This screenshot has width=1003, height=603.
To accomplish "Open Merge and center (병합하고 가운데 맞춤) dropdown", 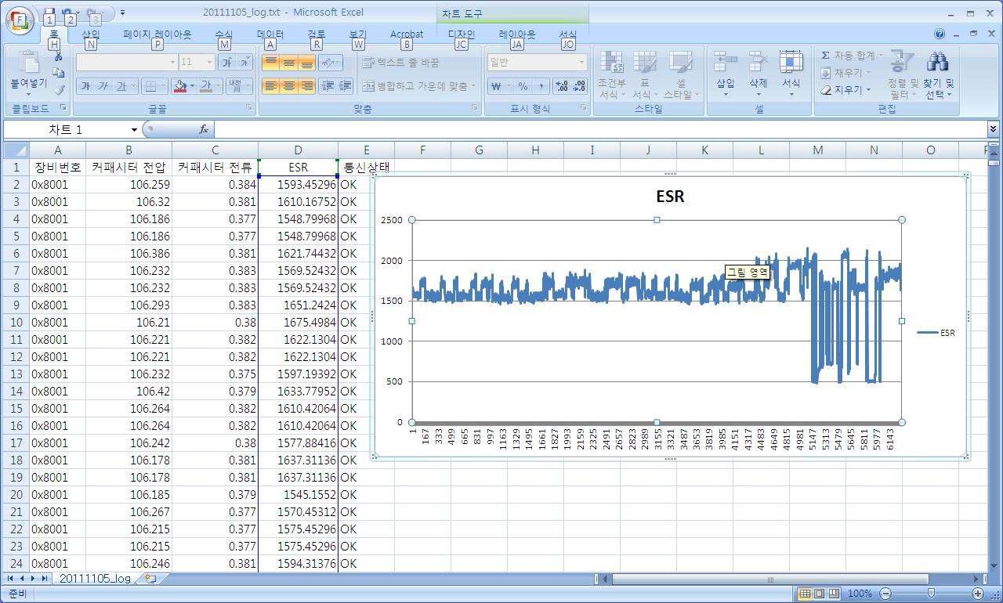I will [x=474, y=86].
